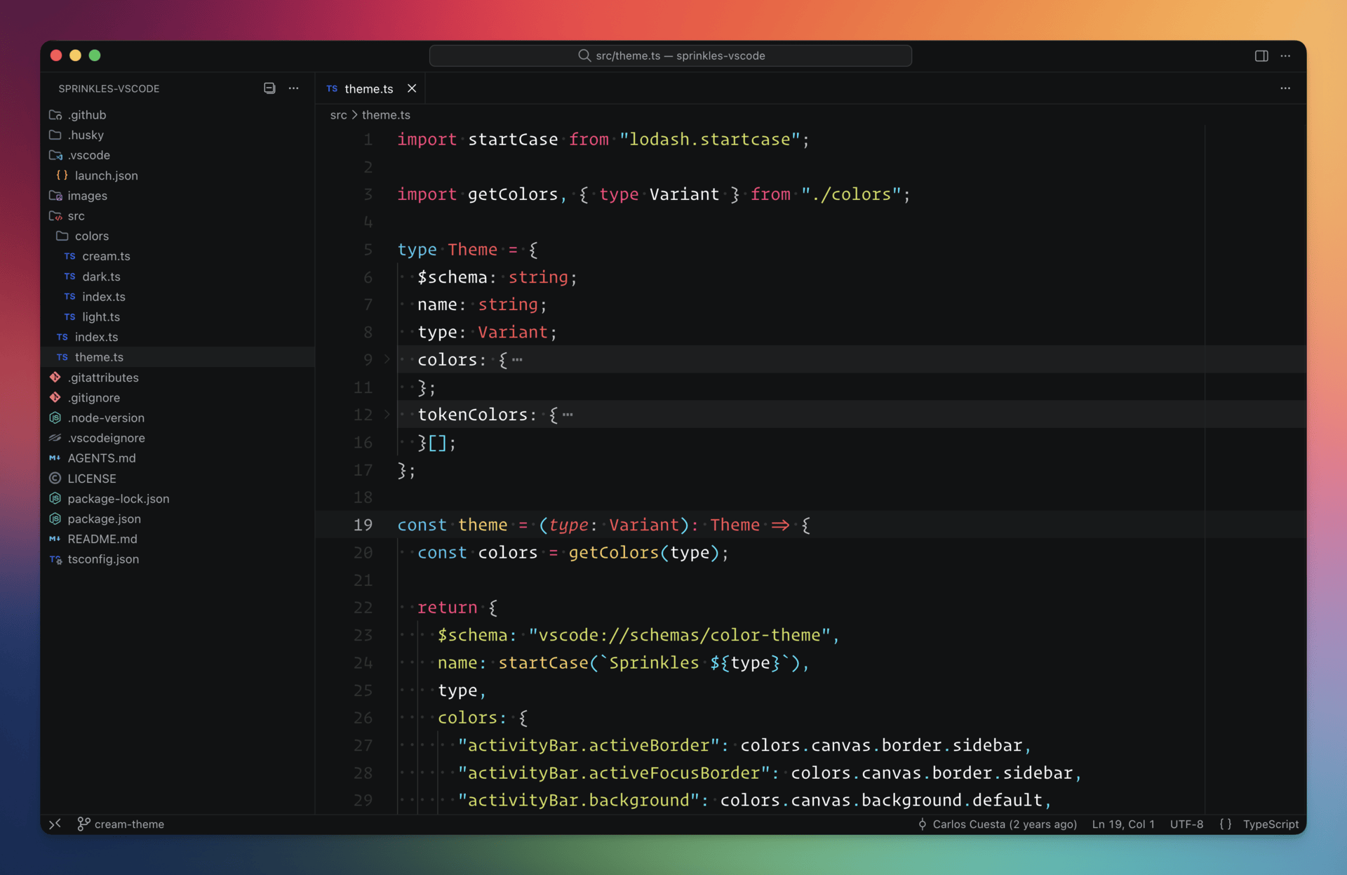
Task: Click the git blame author icon near Carlos Cuesta
Action: (x=923, y=824)
